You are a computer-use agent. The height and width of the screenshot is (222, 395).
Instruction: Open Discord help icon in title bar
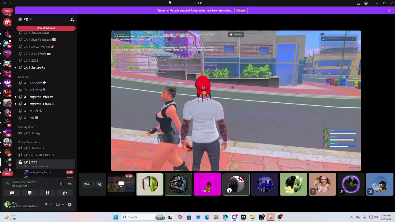[366, 3]
